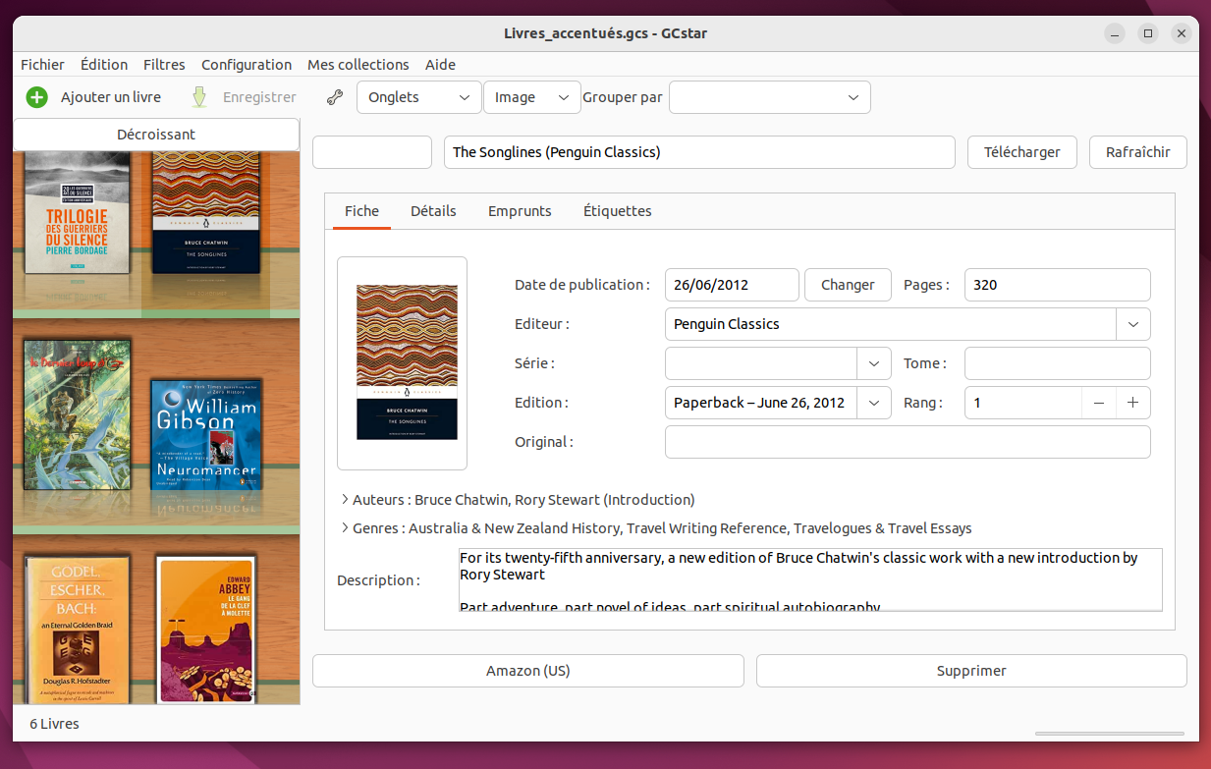Click the Enregistrer save arrow icon
Screen dimensions: 1211x769
point(199,97)
